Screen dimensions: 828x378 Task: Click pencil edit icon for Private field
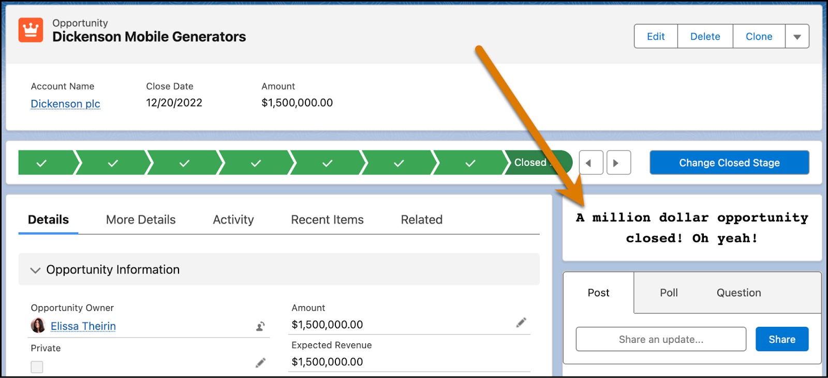tap(261, 363)
